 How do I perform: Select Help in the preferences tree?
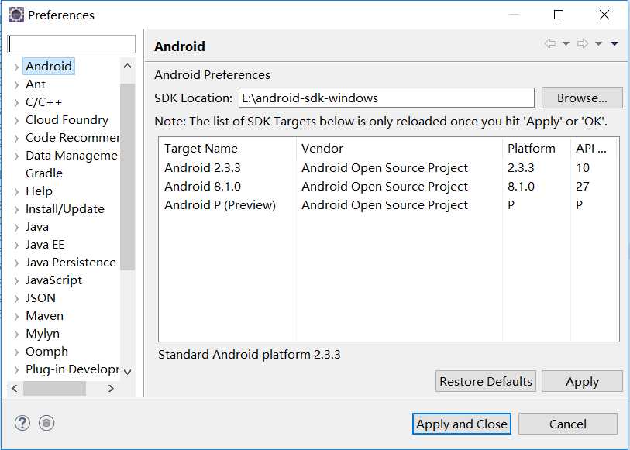pyautogui.click(x=39, y=191)
